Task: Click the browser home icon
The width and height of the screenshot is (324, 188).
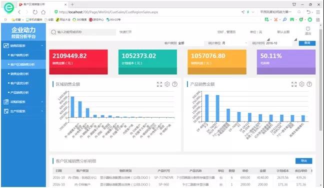Action: coord(43,12)
